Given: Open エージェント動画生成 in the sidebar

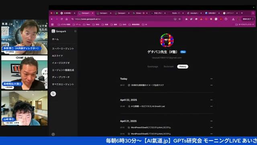Looking at the screenshot, I should tap(63, 70).
